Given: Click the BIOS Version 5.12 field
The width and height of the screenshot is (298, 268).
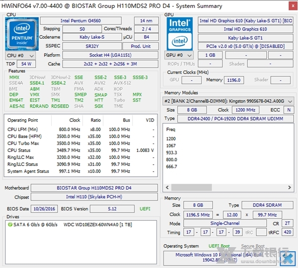Looking at the screenshot, I should click(112, 209).
